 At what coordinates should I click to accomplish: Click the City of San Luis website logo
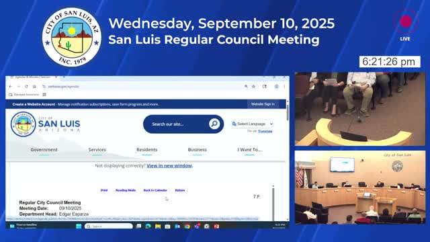point(46,124)
